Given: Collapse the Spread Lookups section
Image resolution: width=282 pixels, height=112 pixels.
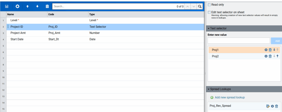Looking at the screenshot, I should click(x=208, y=89).
